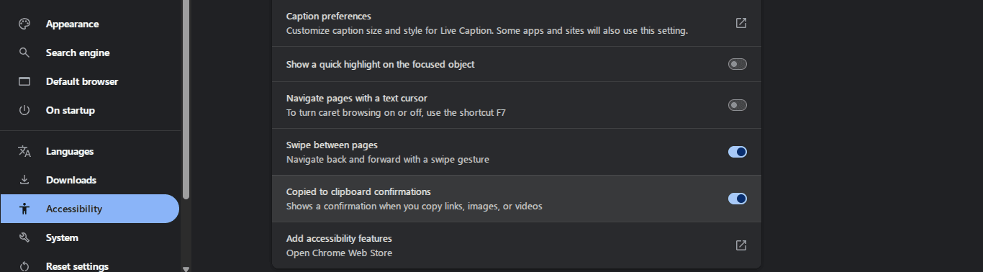Open the Downloads settings section

[x=89, y=180]
